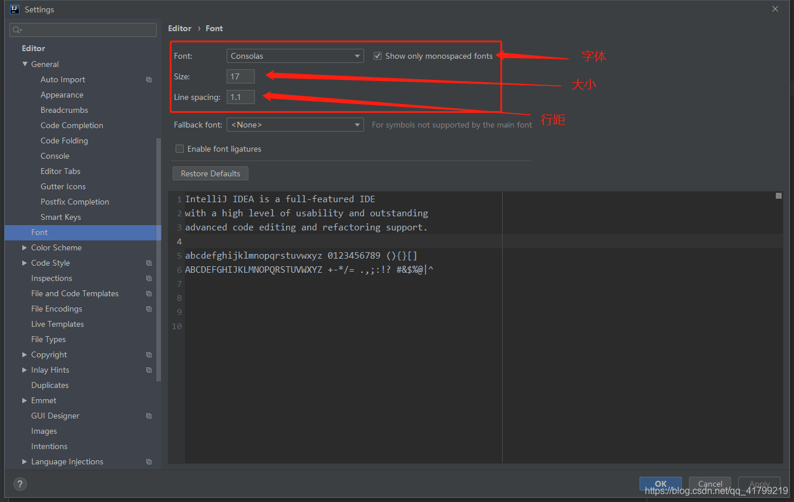Image resolution: width=794 pixels, height=502 pixels.
Task: Click the Line spacing input field
Action: click(241, 97)
